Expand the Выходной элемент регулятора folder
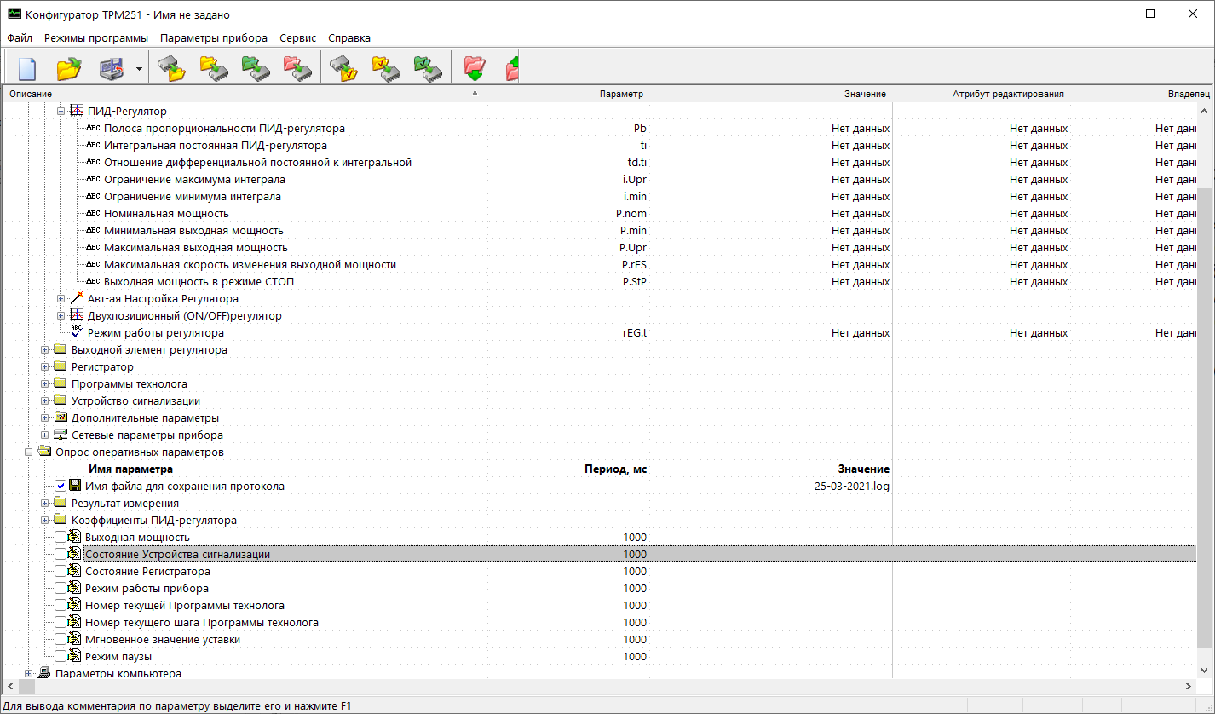 [45, 350]
